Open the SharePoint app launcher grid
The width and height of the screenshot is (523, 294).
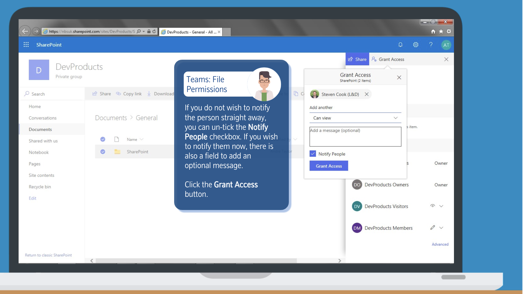coord(26,45)
